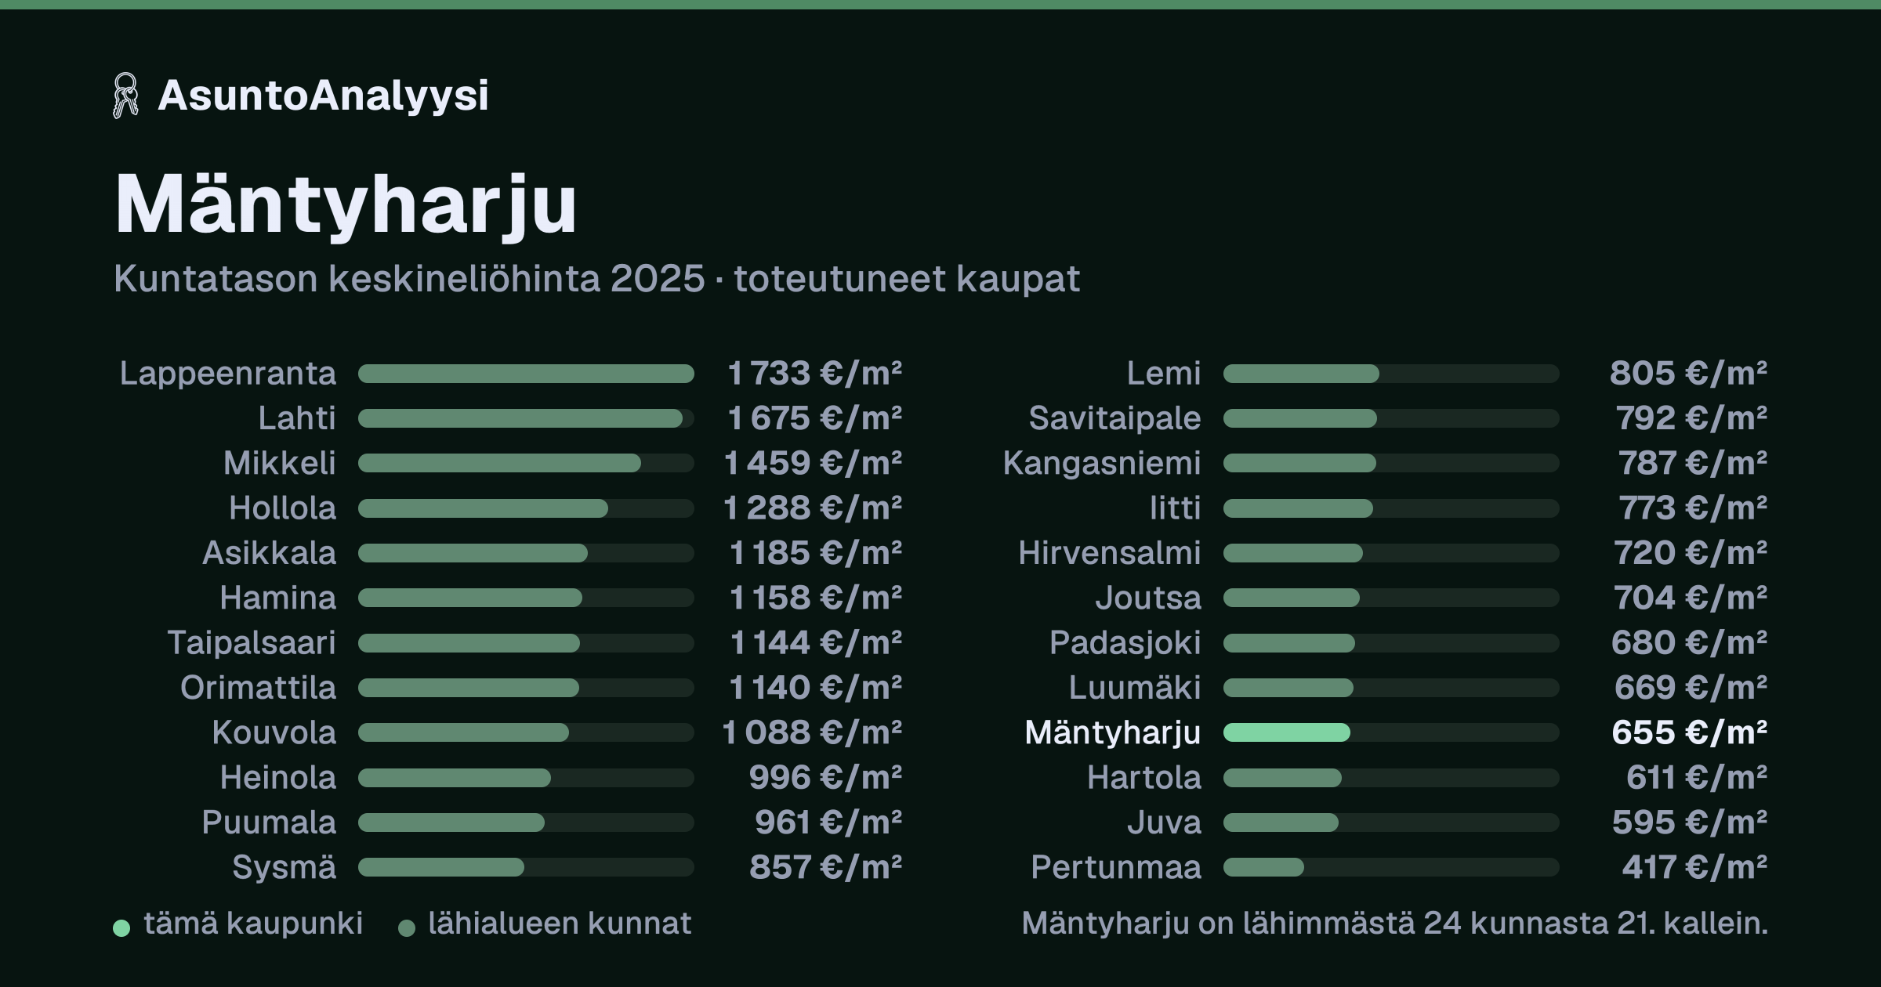Click the darker green lähialueen kunnat legend dot
Screen dimensions: 1881x987
pyautogui.click(x=407, y=928)
